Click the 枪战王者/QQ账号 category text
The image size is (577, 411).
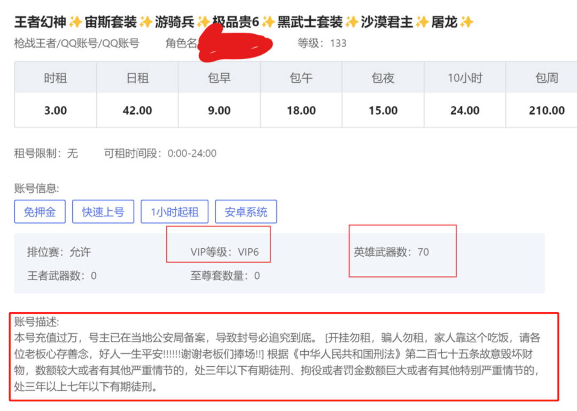[x=76, y=43]
